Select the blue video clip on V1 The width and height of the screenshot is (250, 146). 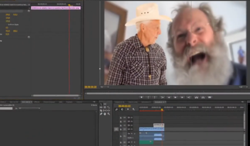151,129
